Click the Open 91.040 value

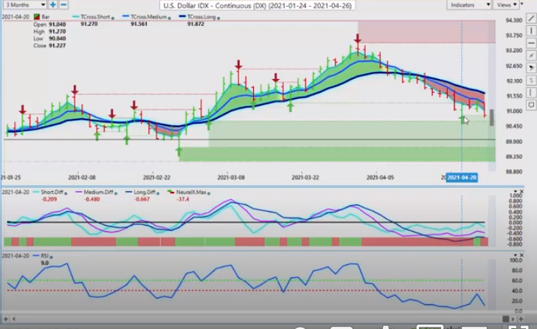click(x=58, y=24)
